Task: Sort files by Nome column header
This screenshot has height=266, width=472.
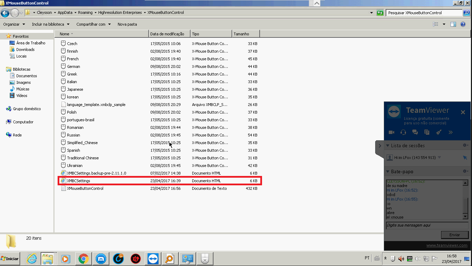Action: pos(102,34)
